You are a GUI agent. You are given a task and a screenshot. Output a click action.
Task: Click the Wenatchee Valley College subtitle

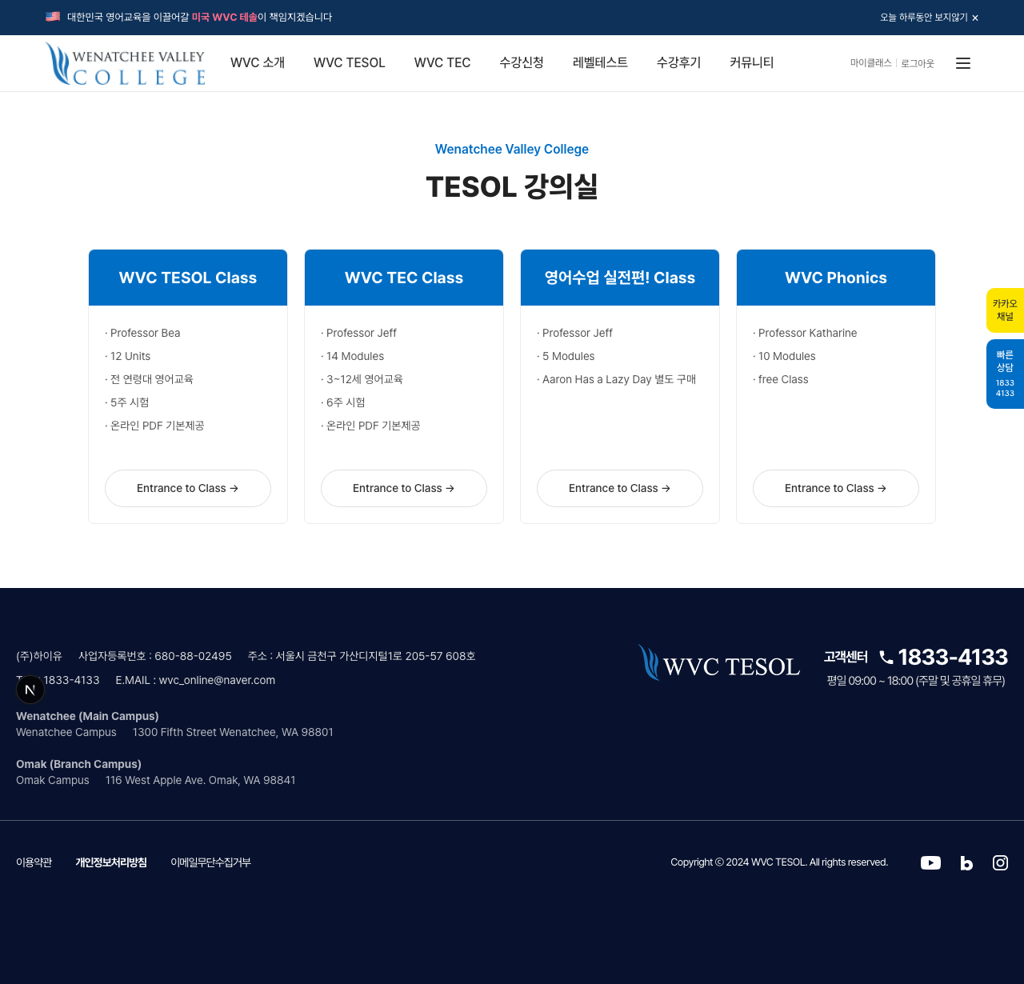512,149
